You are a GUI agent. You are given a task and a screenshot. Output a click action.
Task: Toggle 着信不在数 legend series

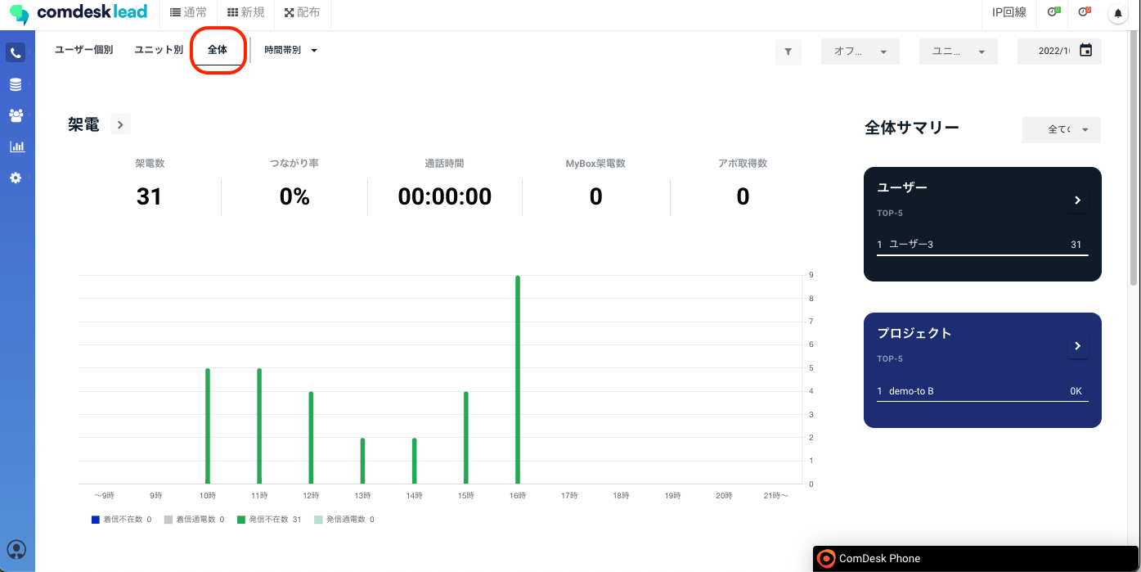click(121, 520)
